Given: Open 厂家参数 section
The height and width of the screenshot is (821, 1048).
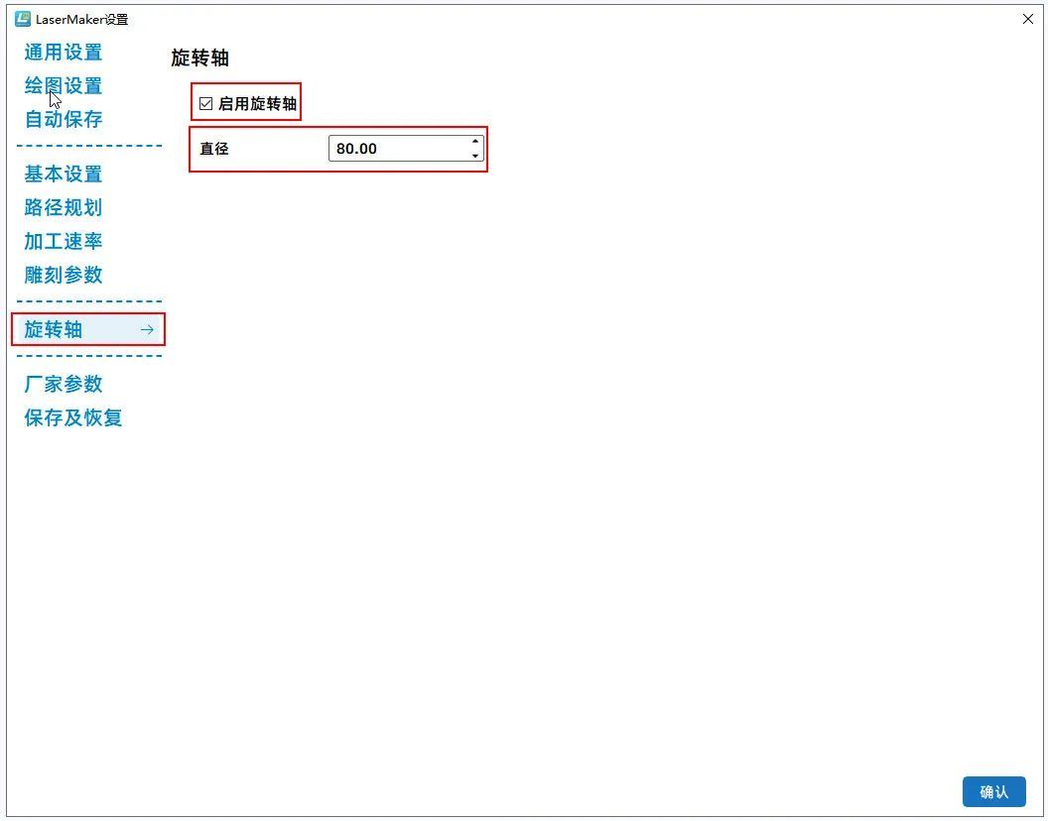Looking at the screenshot, I should (x=64, y=385).
